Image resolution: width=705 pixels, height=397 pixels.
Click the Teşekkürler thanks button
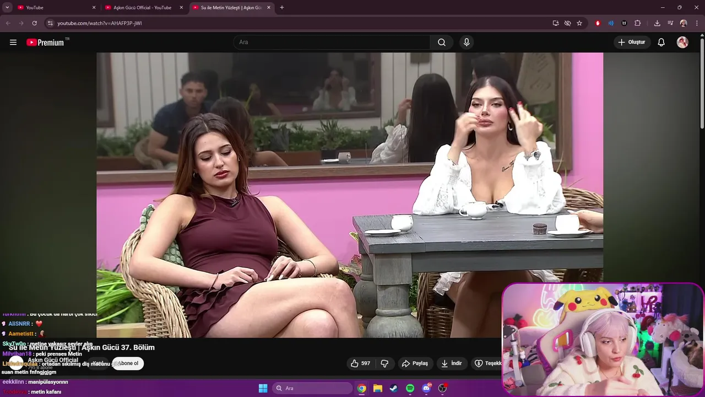[487, 363]
